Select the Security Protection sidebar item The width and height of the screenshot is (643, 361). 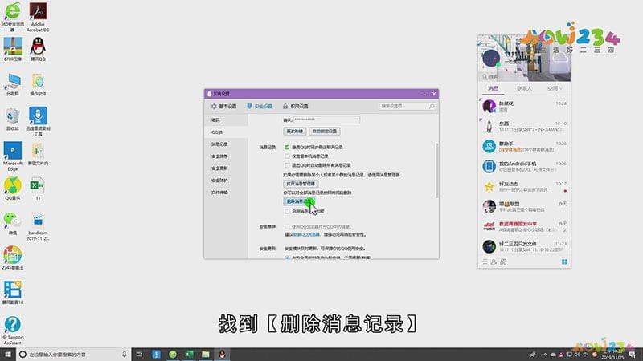click(226, 180)
